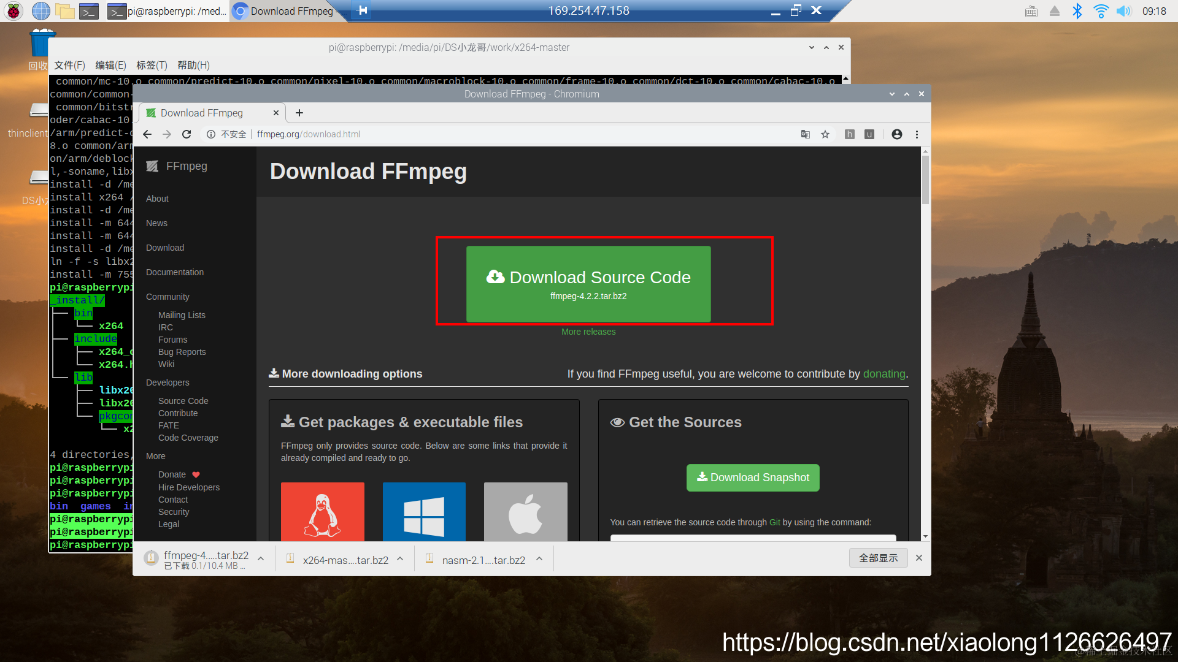This screenshot has height=662, width=1178.
Task: Close the downloads bar
Action: tap(919, 558)
